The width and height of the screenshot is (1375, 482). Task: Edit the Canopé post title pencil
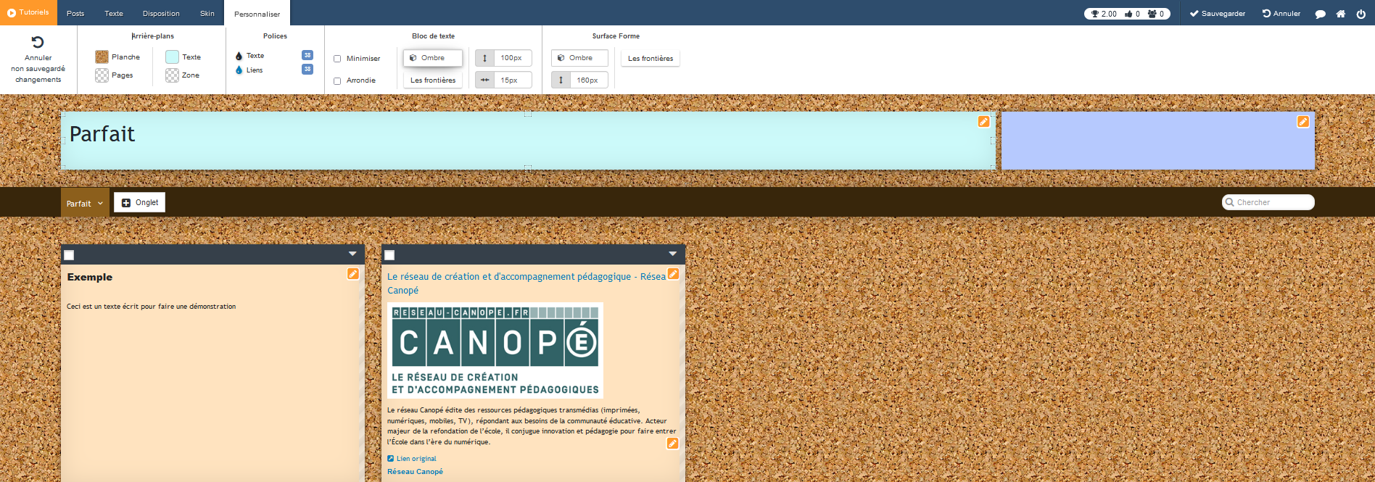pos(673,274)
